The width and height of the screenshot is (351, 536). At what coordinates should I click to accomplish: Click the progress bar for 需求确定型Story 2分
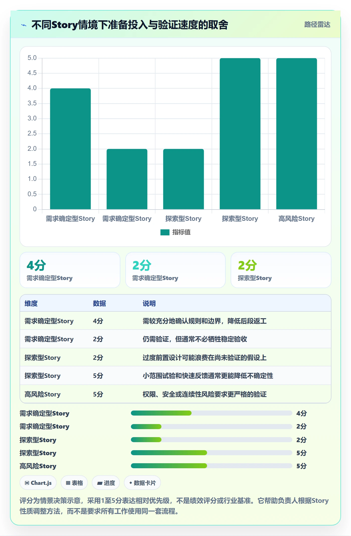[x=212, y=426]
